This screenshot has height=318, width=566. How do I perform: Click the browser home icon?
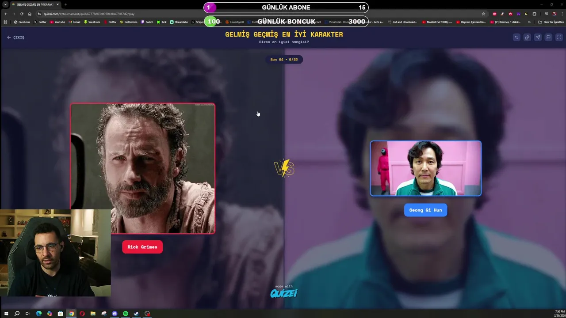(30, 14)
